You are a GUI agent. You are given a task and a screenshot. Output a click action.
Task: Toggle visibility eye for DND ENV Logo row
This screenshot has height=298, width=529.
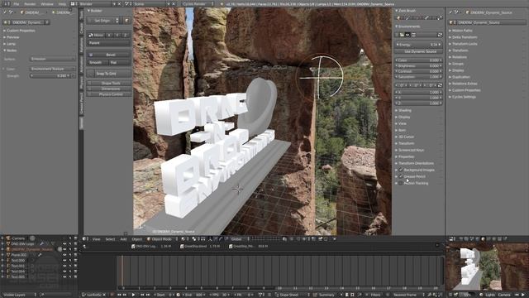(x=64, y=243)
